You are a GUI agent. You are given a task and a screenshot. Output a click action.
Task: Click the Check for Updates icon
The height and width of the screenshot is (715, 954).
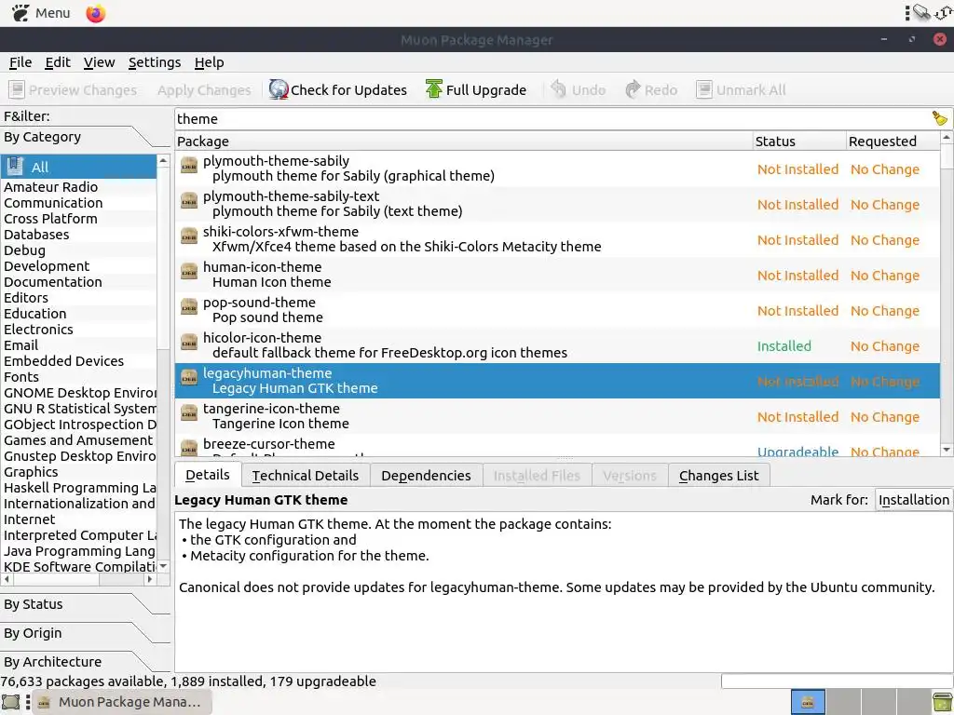pyautogui.click(x=279, y=89)
